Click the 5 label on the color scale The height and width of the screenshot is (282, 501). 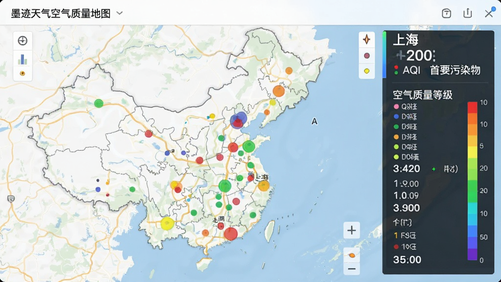[x=481, y=146]
